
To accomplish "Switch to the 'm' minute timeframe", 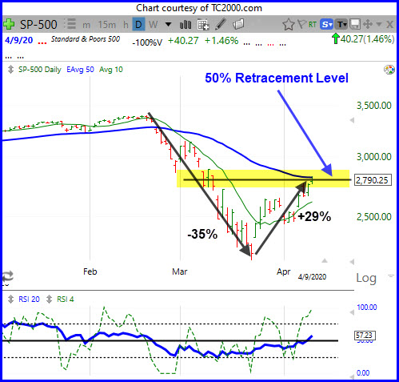I will click(x=86, y=25).
